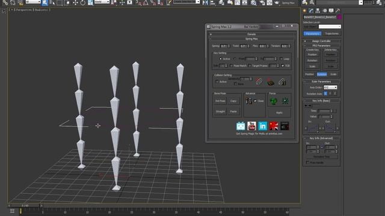Open the bilibili TV icon link
Screen dimensions: 385x216
coord(241,126)
